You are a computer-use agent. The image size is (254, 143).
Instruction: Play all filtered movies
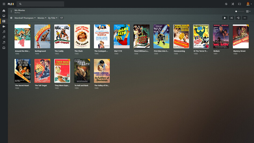point(225,18)
